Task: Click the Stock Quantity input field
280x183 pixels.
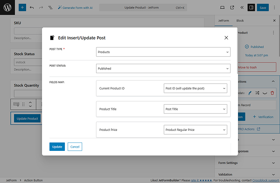Action: (28, 94)
